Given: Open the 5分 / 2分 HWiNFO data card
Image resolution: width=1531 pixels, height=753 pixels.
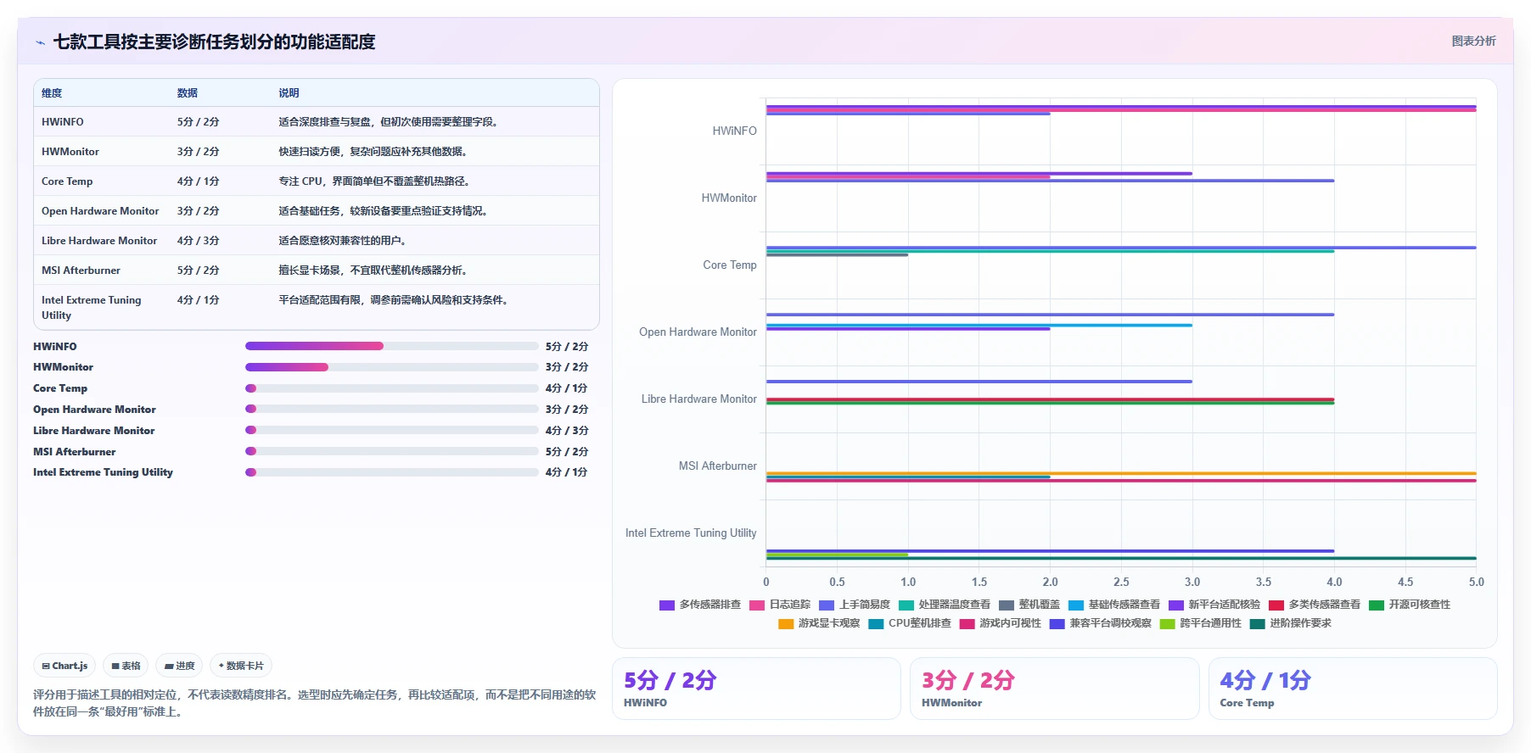Looking at the screenshot, I should click(756, 689).
